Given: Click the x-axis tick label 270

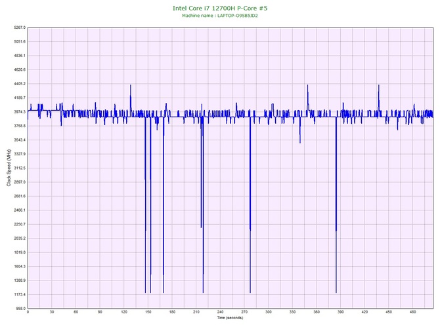Looking at the screenshot, I should 244,312.
